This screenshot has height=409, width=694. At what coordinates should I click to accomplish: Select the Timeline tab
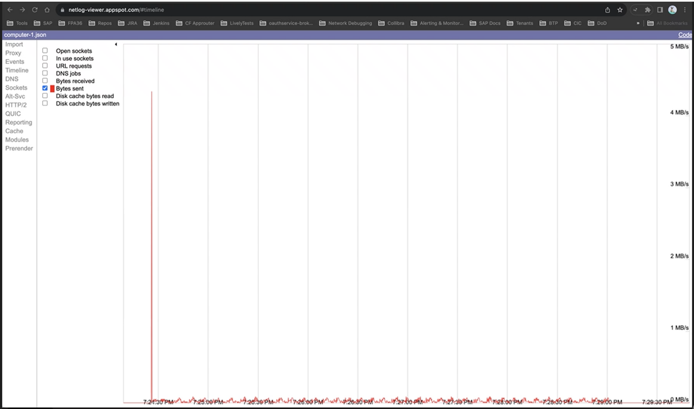[17, 70]
